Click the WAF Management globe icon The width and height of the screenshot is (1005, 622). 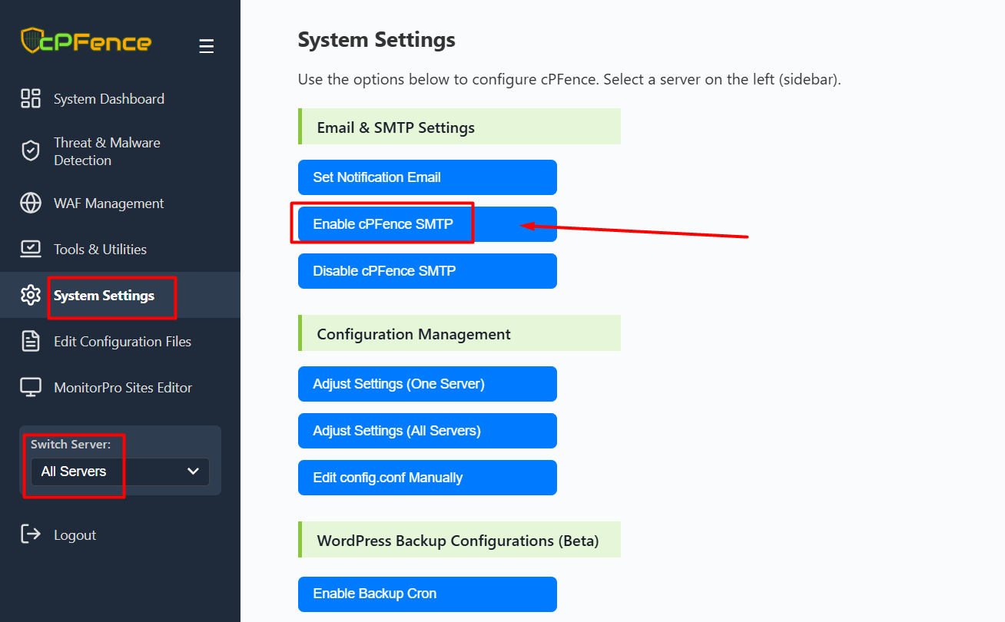coord(31,203)
